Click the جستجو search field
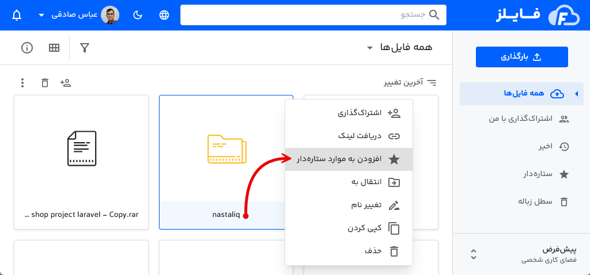 pyautogui.click(x=313, y=15)
